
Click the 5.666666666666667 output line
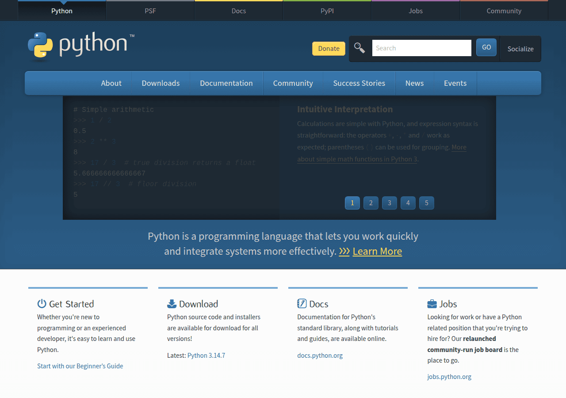[x=109, y=173]
